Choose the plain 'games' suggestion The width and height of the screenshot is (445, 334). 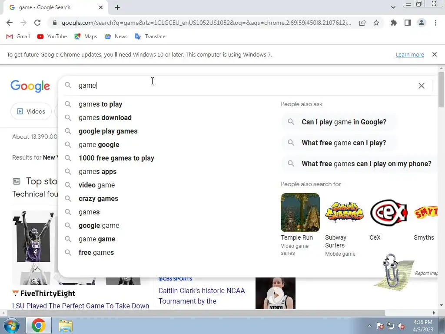pyautogui.click(x=89, y=212)
